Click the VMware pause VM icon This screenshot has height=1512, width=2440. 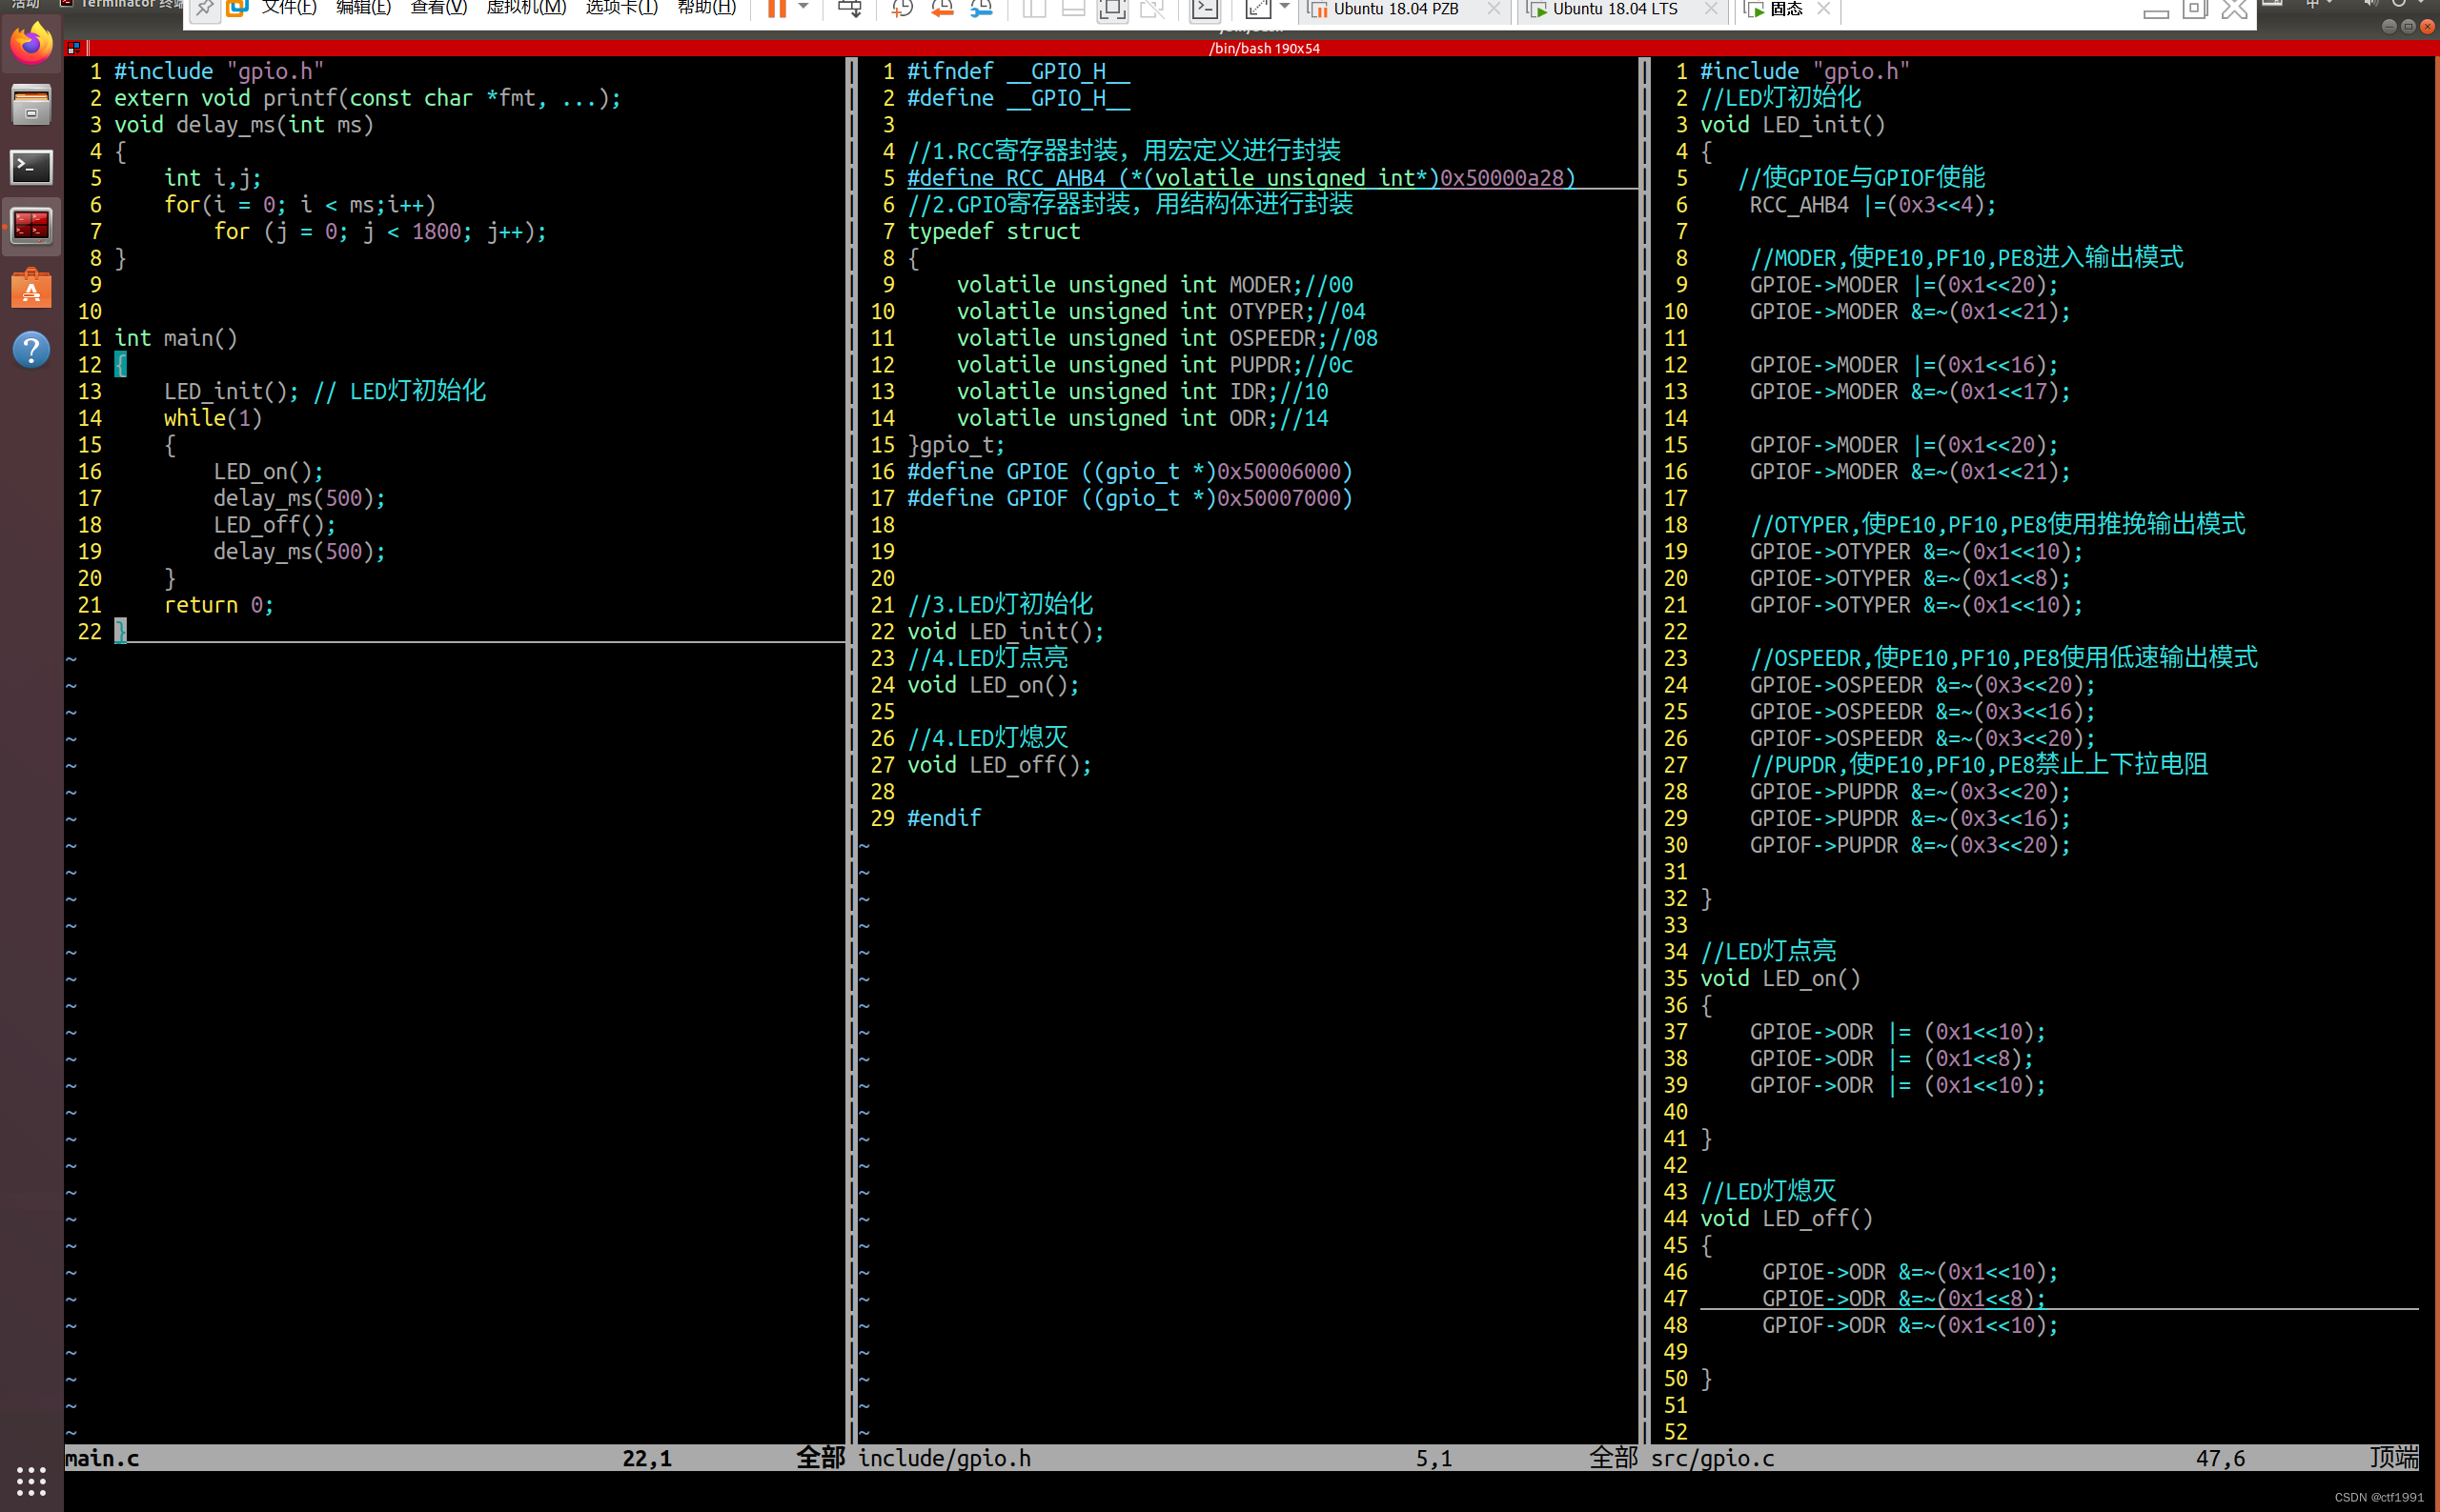(776, 9)
